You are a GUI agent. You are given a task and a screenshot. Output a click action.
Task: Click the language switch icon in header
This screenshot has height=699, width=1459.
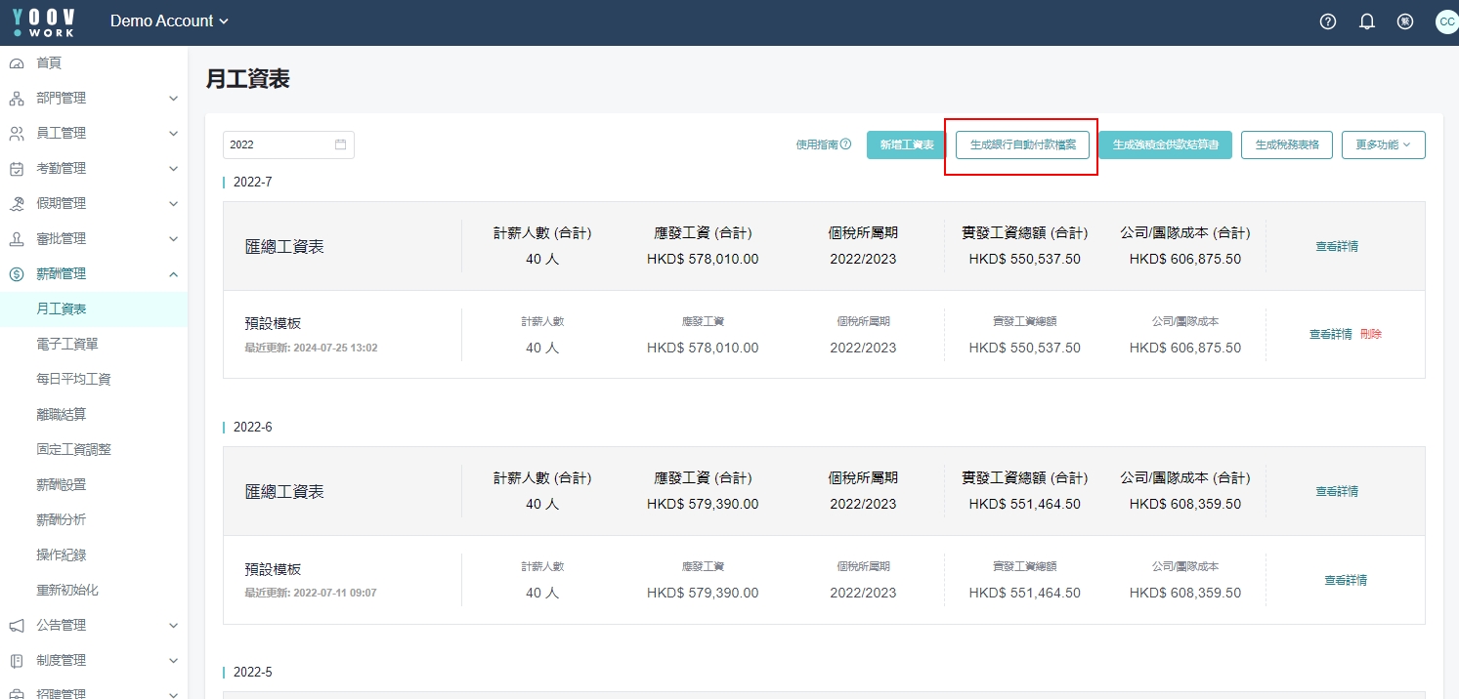click(x=1405, y=21)
